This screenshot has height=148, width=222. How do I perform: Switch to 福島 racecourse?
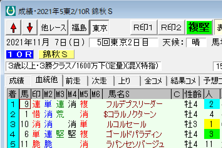click(79, 27)
